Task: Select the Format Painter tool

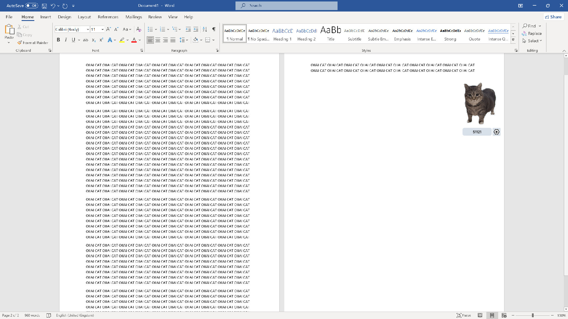Action: click(x=33, y=43)
